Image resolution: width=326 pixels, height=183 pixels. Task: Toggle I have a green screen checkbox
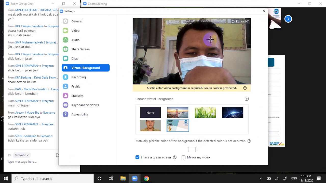coord(138,157)
